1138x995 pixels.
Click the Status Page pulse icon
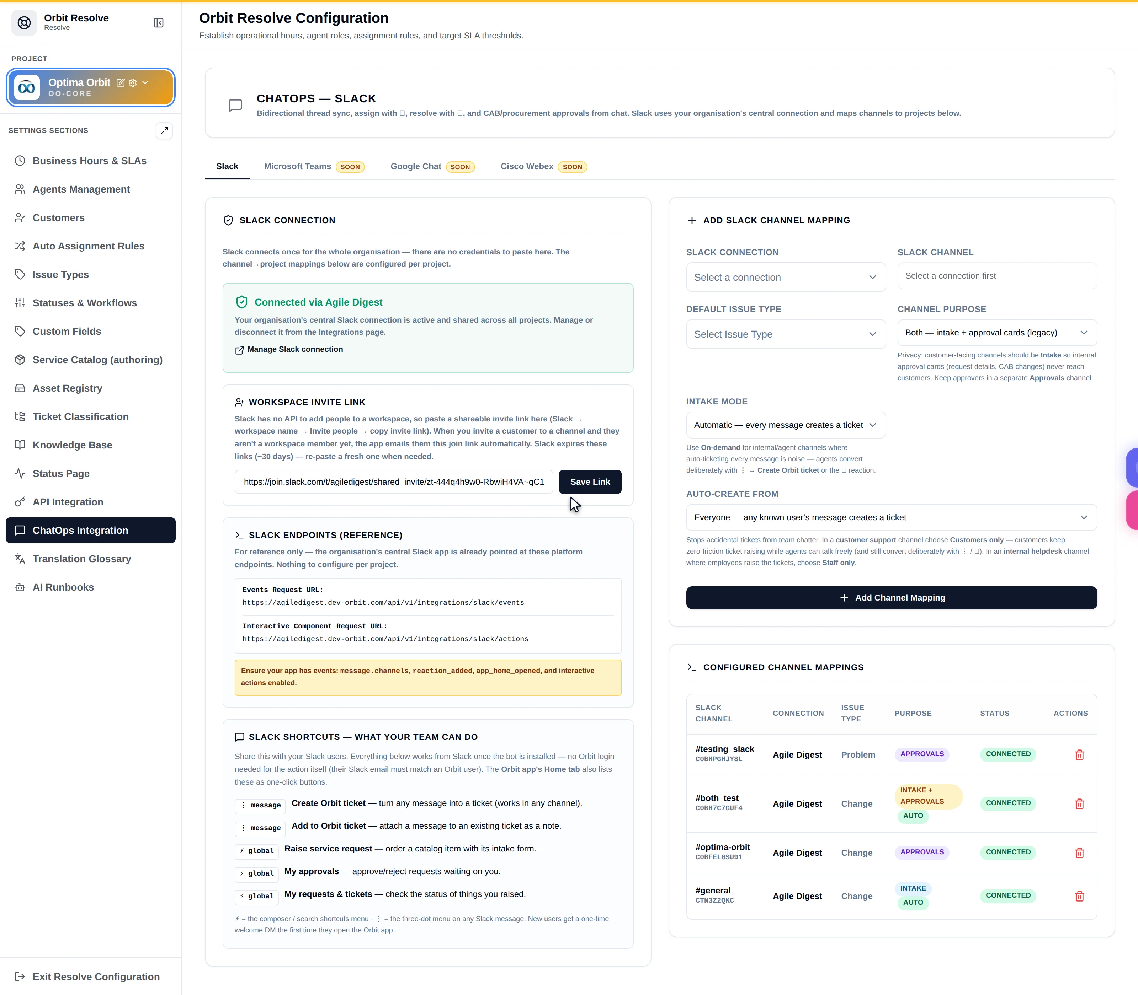20,474
